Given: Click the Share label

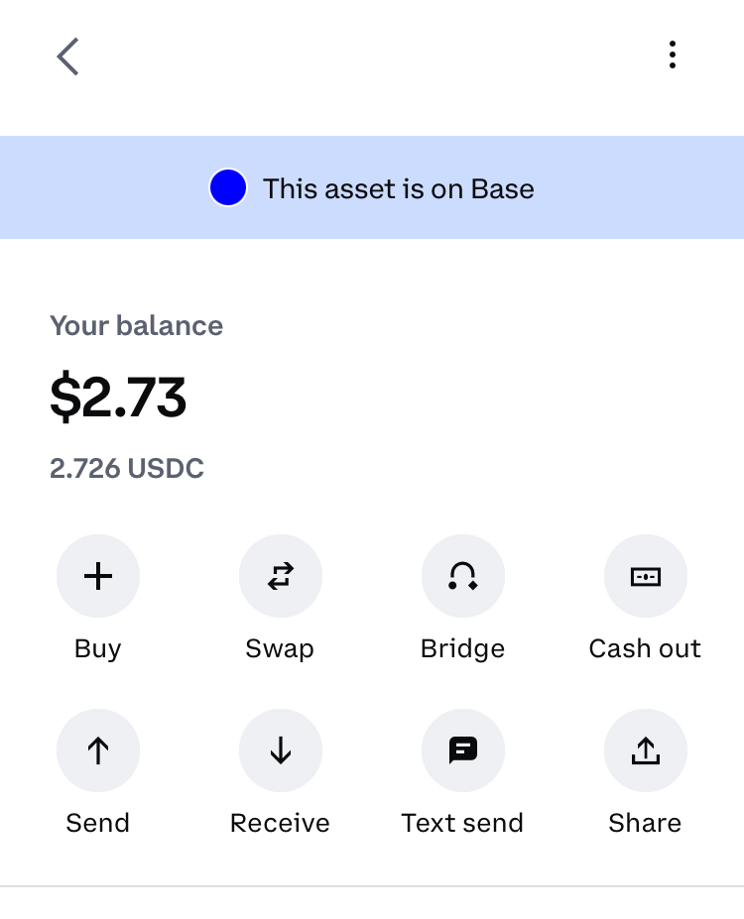Looking at the screenshot, I should (x=645, y=823).
